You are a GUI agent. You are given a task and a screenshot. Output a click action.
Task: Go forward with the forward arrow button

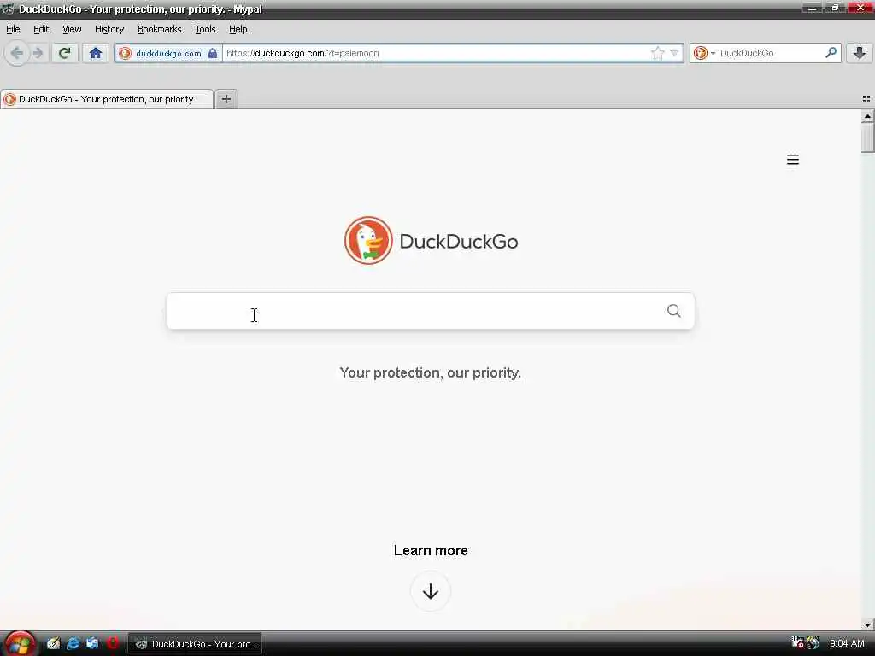[x=38, y=53]
